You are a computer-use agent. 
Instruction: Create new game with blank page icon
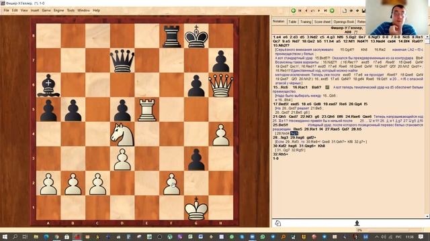(x=345, y=11)
